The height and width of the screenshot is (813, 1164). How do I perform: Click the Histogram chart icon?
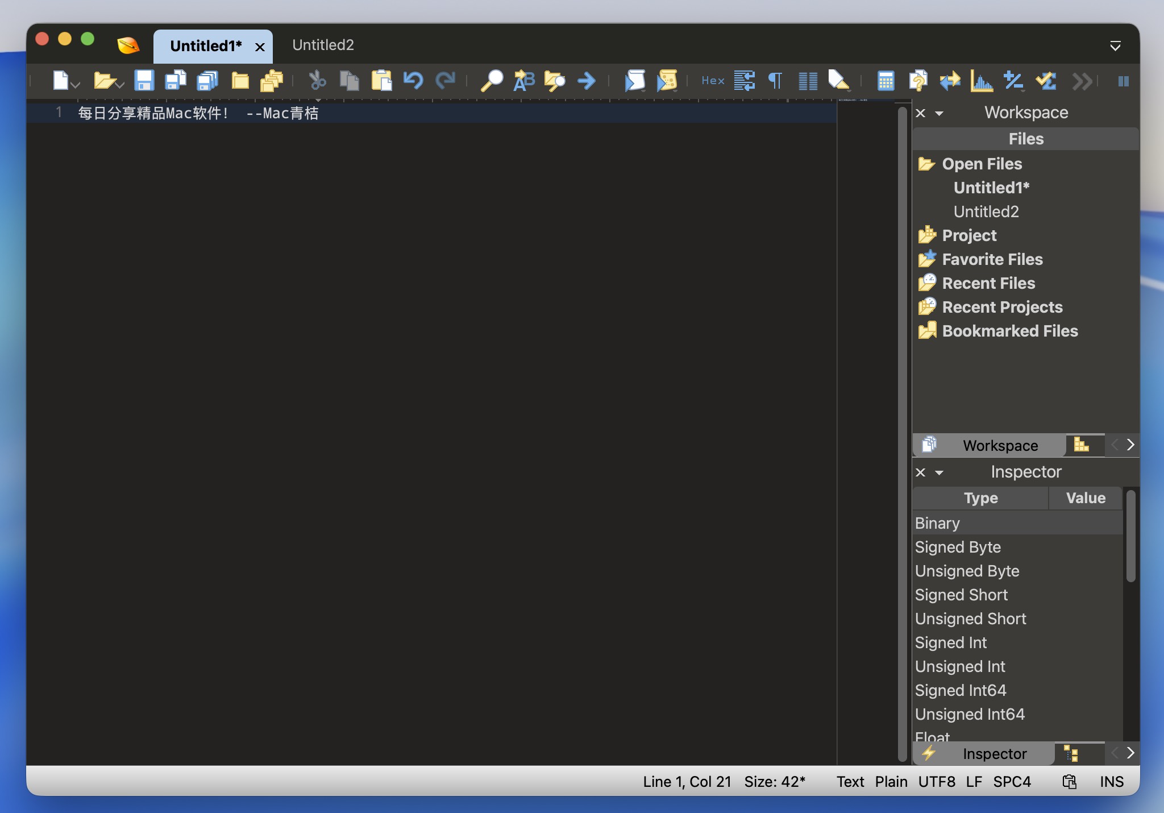click(x=981, y=81)
